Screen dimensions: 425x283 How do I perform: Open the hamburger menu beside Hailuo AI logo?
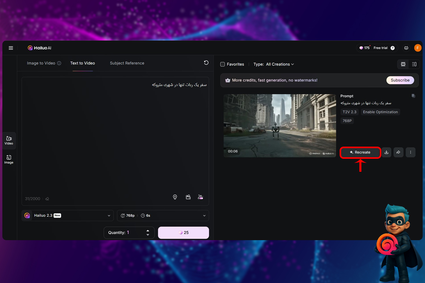click(x=11, y=48)
